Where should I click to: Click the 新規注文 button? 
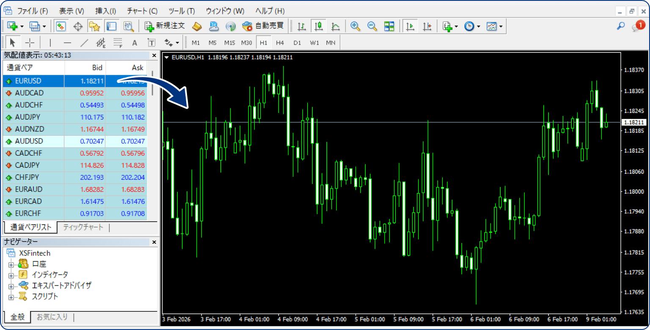tap(165, 26)
